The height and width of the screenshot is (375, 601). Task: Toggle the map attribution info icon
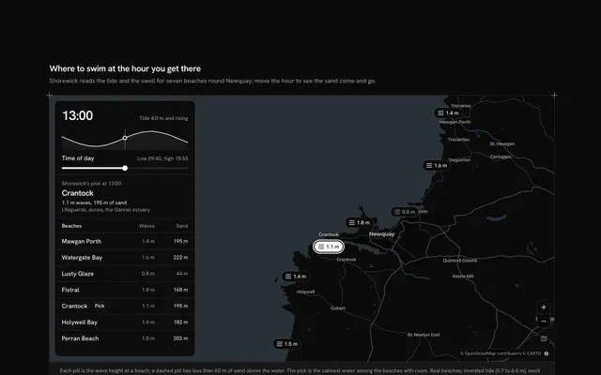pos(547,353)
